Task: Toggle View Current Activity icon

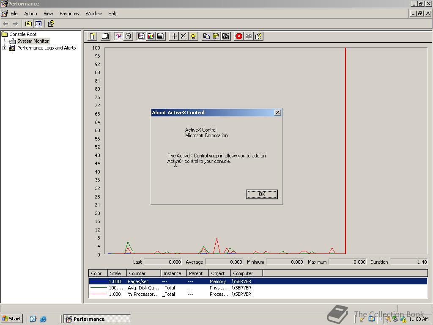Action: (118, 36)
